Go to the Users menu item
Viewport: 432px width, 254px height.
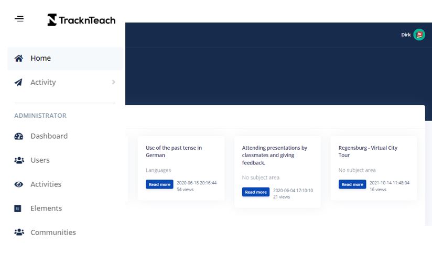(40, 160)
